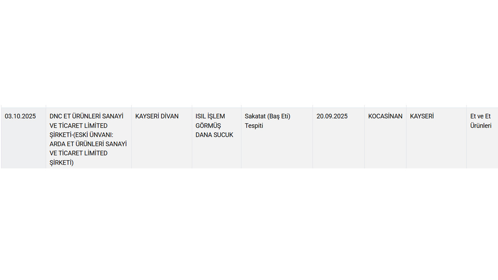Viewport: 498px width, 280px height.
Task: Click the word Tespiti
Action: [x=254, y=126]
